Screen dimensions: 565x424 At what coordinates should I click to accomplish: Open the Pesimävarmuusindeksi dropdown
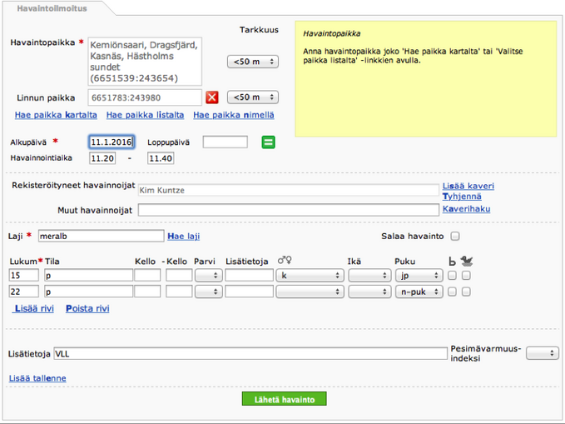tap(542, 353)
